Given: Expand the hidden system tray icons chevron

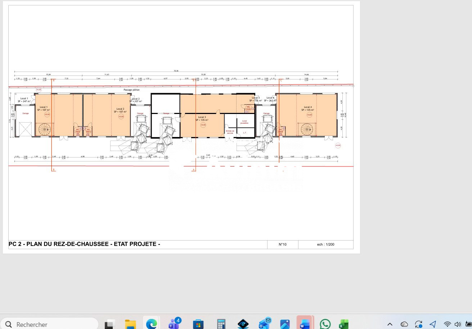Looking at the screenshot, I should [x=390, y=324].
